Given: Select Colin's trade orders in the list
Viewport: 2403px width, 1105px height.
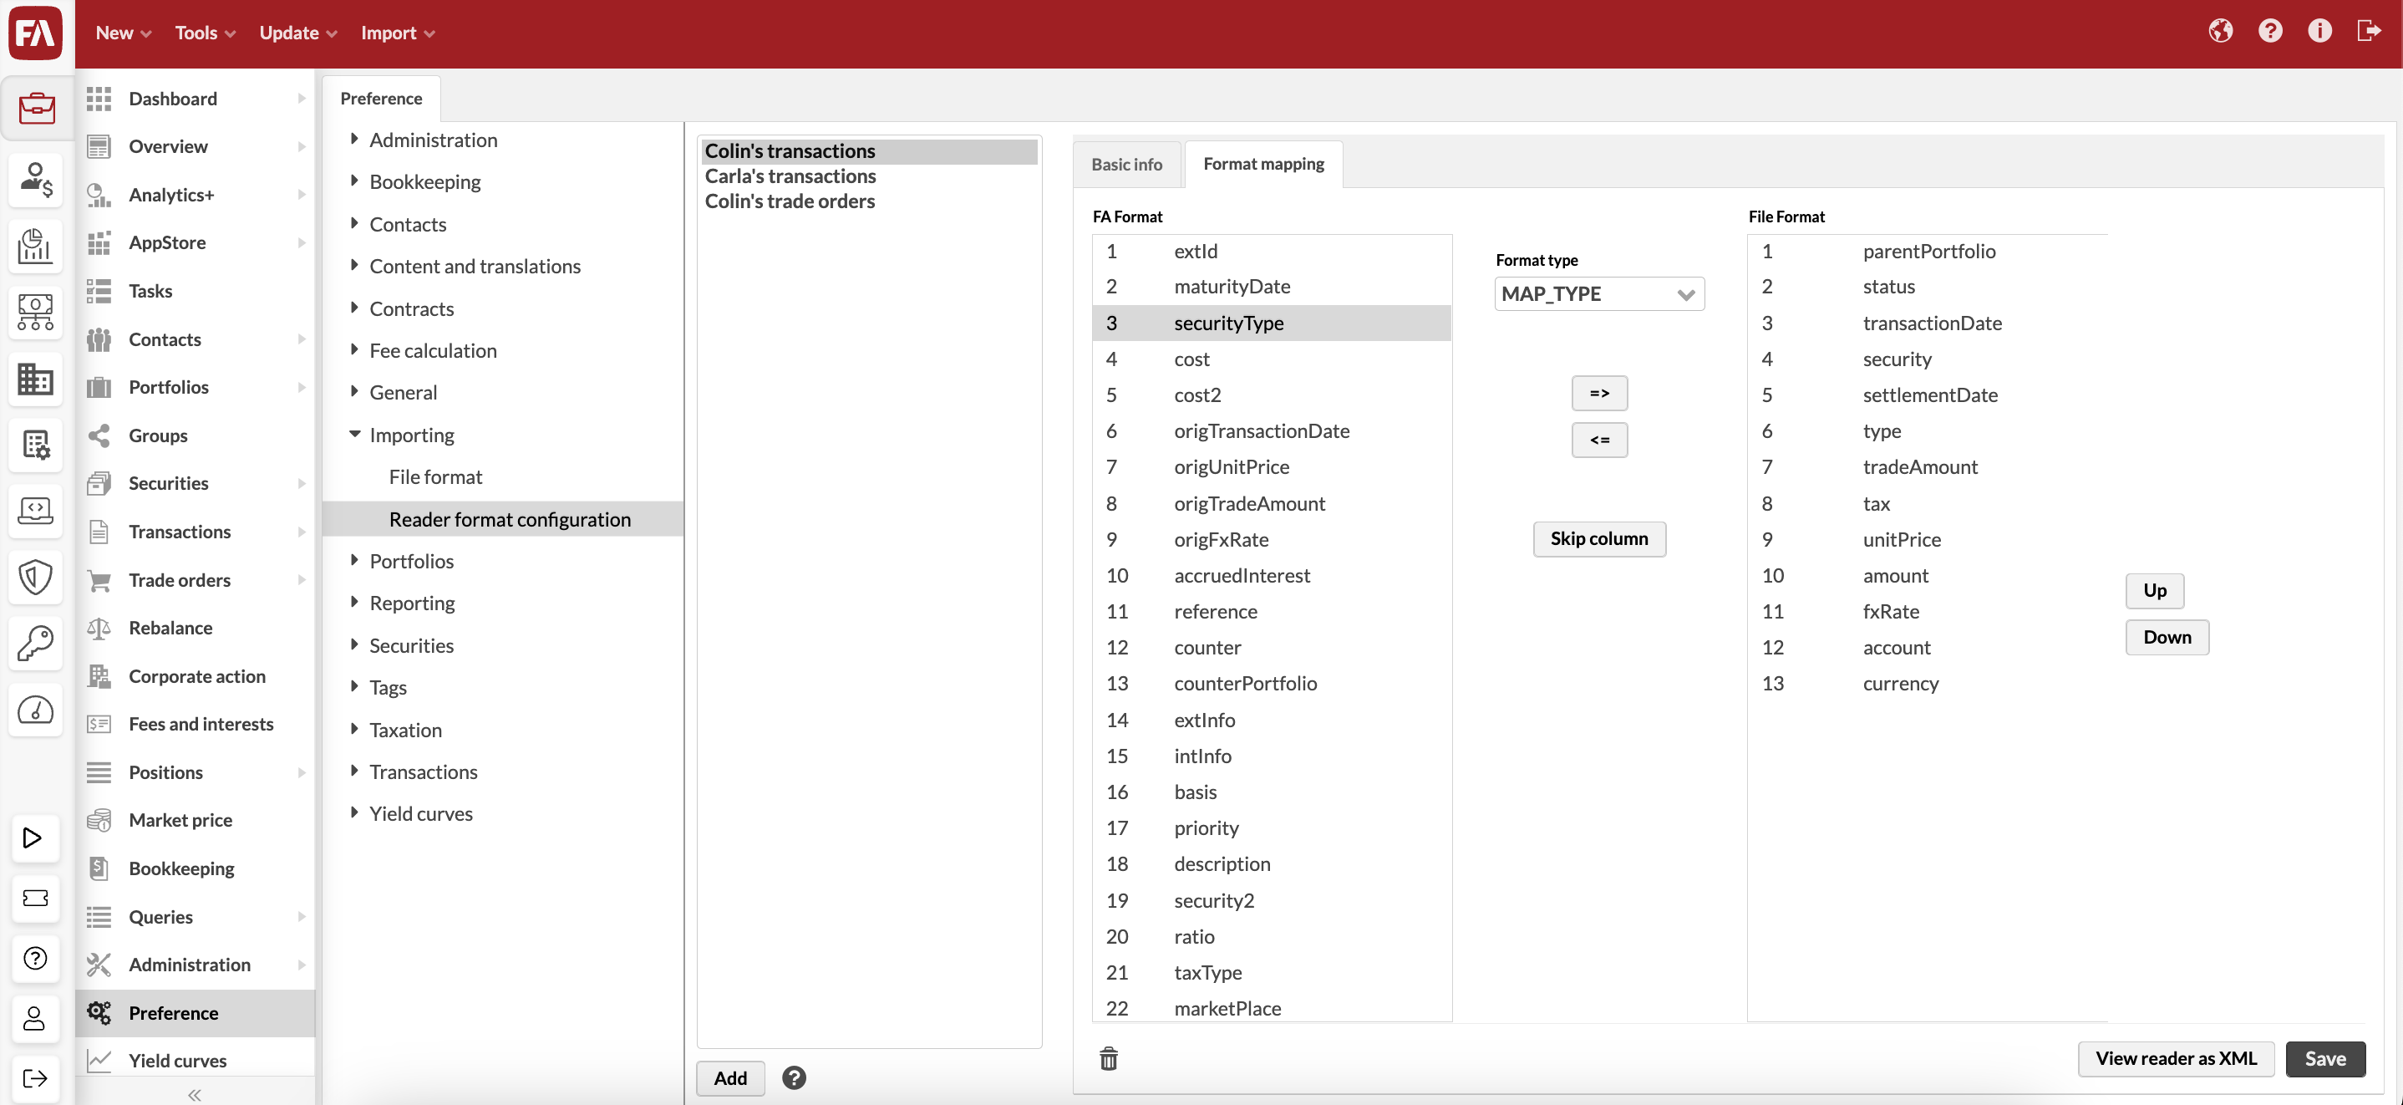Looking at the screenshot, I should click(x=868, y=201).
